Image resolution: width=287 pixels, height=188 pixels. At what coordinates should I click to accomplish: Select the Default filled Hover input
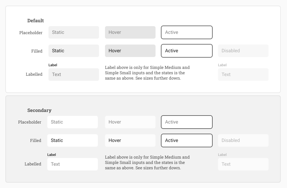point(130,51)
